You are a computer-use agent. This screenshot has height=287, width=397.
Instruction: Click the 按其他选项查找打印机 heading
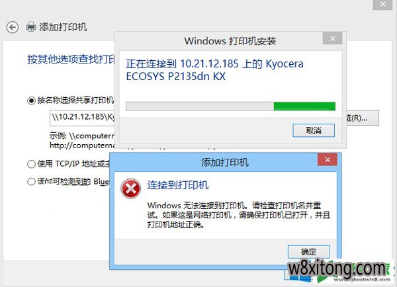pyautogui.click(x=71, y=59)
